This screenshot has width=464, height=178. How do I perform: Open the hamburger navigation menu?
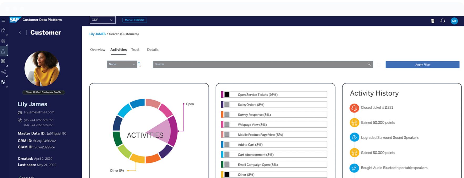click(x=3, y=20)
